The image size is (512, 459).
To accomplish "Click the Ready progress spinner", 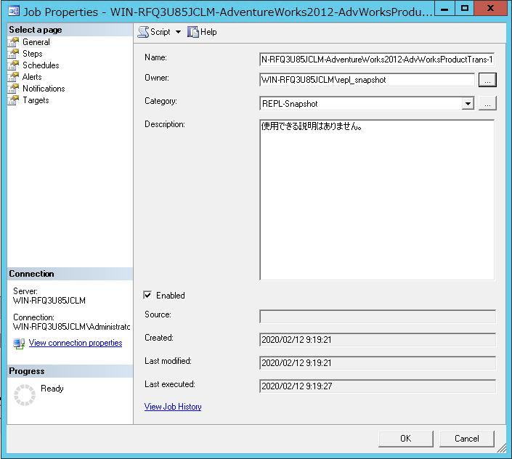I will tap(25, 395).
